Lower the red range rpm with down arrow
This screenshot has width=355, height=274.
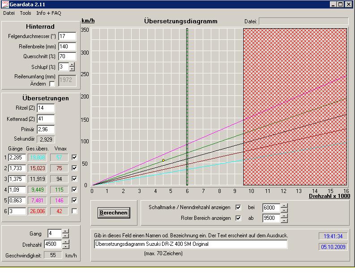pos(283,221)
